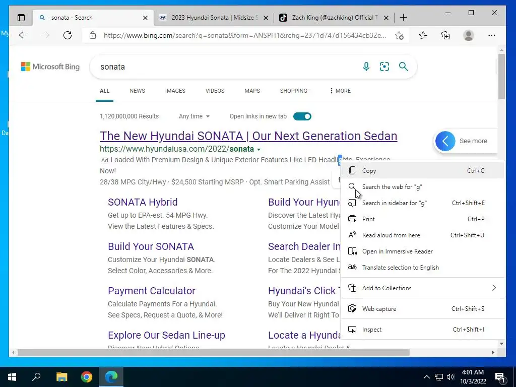Open a new browser tab
This screenshot has height=387, width=516.
coord(403,18)
